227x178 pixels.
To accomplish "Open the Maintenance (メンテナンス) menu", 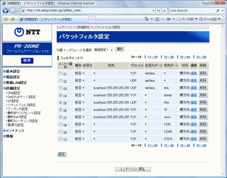I will [x=15, y=130].
